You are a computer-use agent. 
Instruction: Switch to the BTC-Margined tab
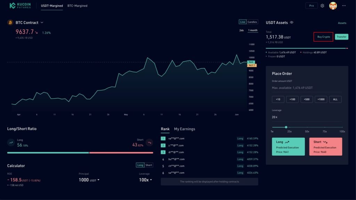coord(78,6)
